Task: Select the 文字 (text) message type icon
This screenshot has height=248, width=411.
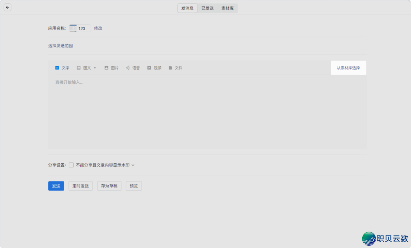Action: tap(57, 67)
